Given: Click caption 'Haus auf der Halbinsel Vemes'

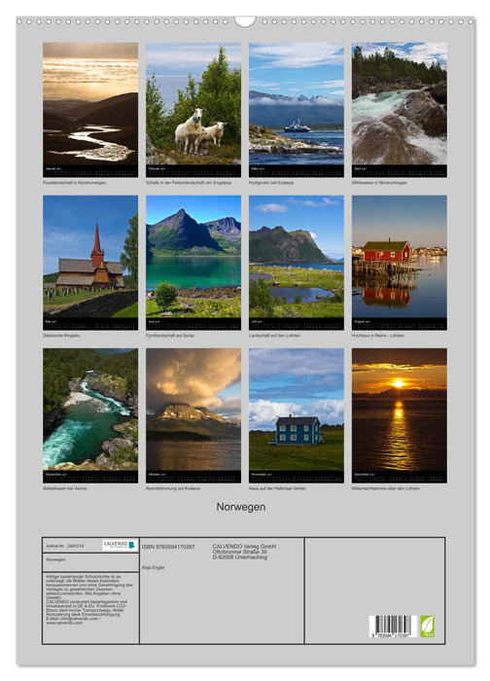Looking at the screenshot, I should 277,488.
